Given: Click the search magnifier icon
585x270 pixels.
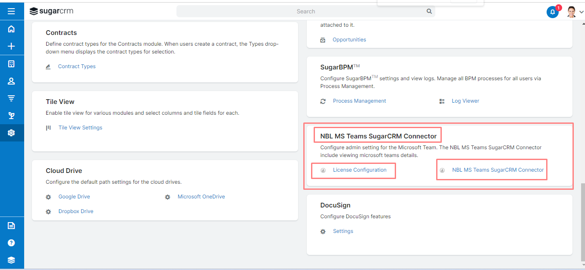Looking at the screenshot, I should 429,11.
